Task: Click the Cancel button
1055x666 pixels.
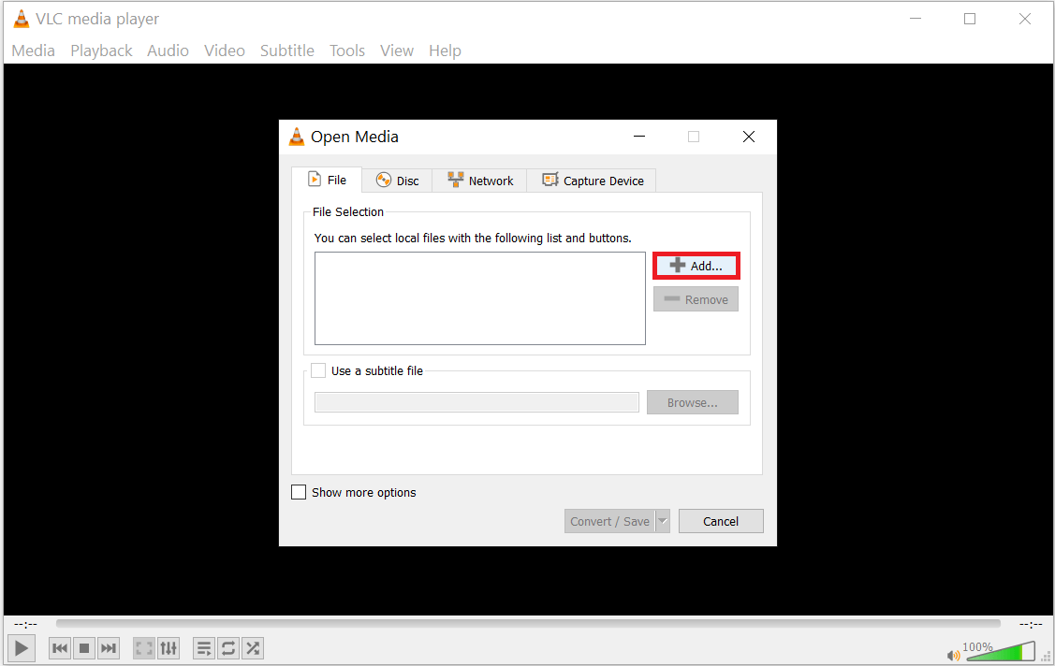Action: point(721,521)
